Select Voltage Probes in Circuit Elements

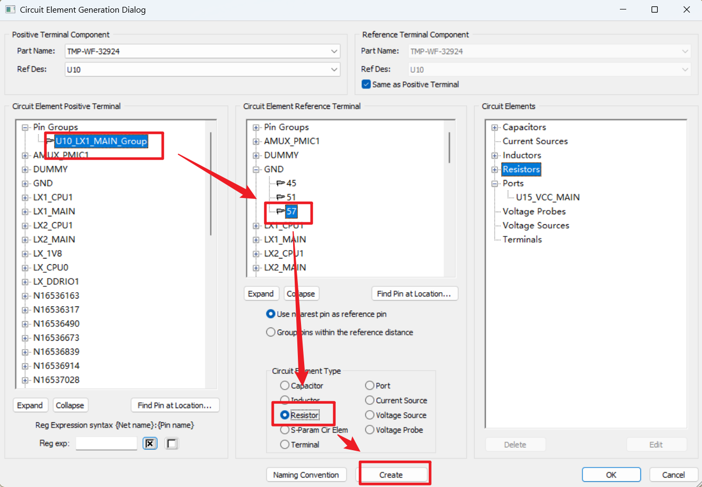click(534, 212)
